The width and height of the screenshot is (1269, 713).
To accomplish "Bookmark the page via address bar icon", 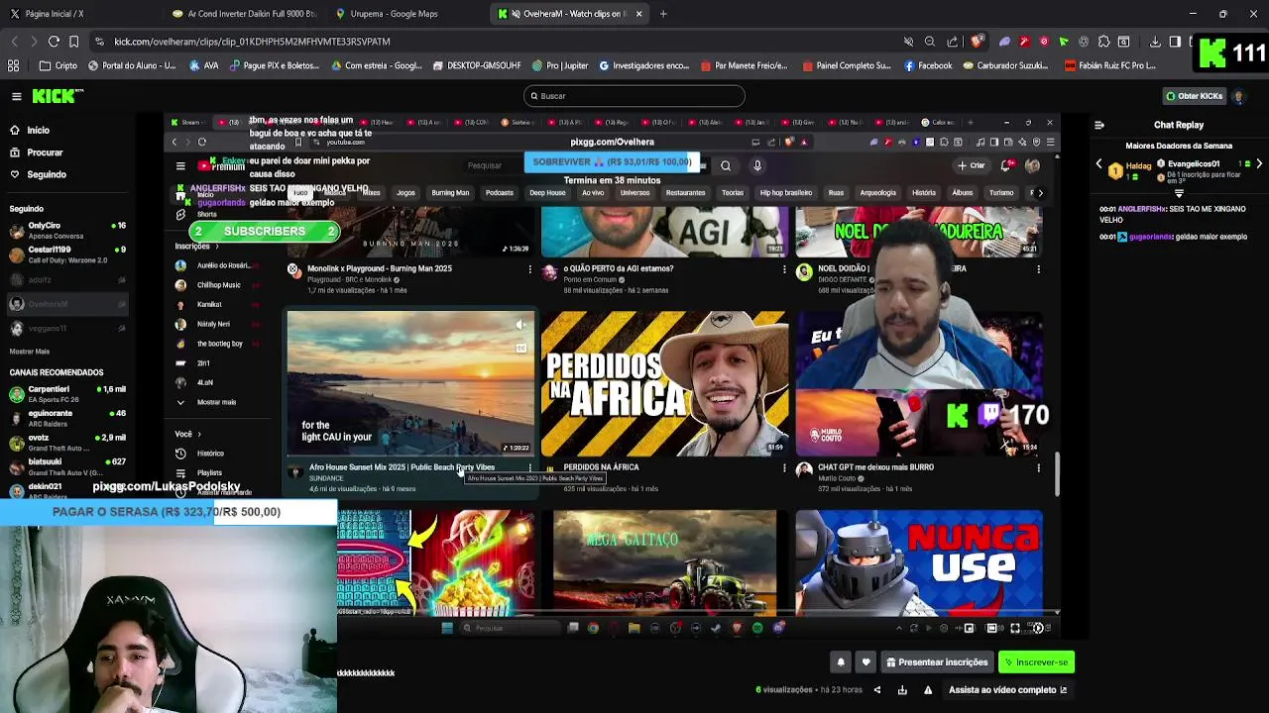I will coord(73,42).
